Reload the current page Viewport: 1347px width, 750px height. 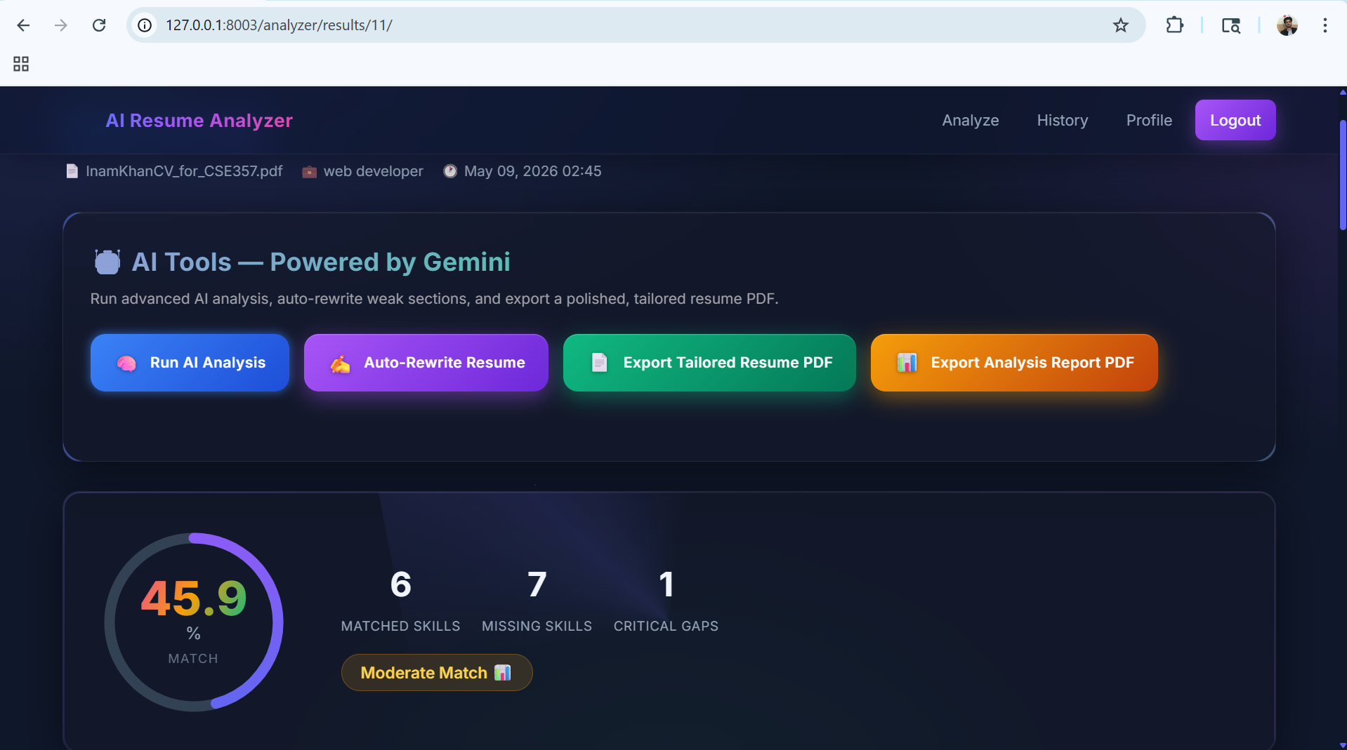99,25
